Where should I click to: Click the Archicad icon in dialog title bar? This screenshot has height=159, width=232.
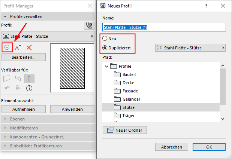click(x=103, y=6)
